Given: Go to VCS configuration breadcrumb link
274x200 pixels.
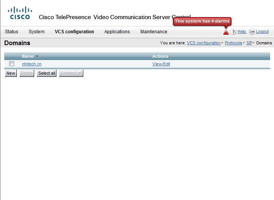Looking at the screenshot, I should click(204, 43).
